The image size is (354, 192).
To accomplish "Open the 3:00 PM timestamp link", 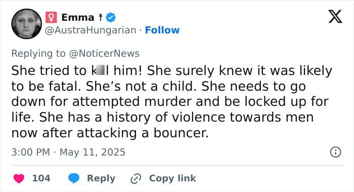I will (x=30, y=152).
